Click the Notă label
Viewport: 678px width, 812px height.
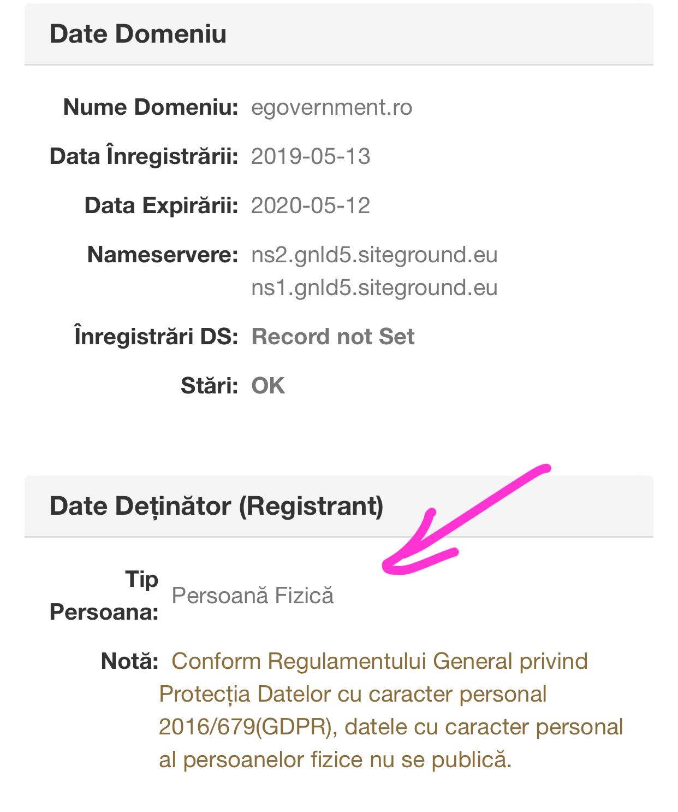(x=129, y=661)
